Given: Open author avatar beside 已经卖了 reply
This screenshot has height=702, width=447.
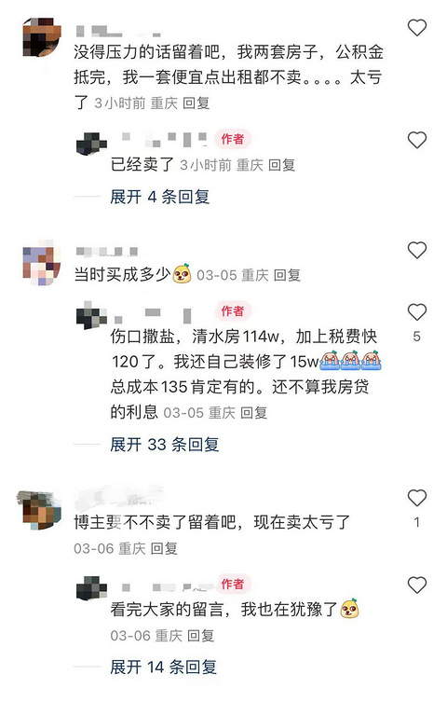Looking at the screenshot, I should click(91, 144).
